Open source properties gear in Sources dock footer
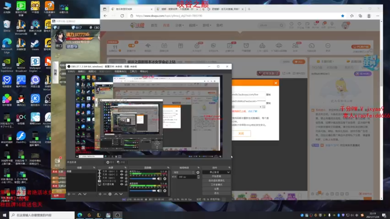 [110, 194]
